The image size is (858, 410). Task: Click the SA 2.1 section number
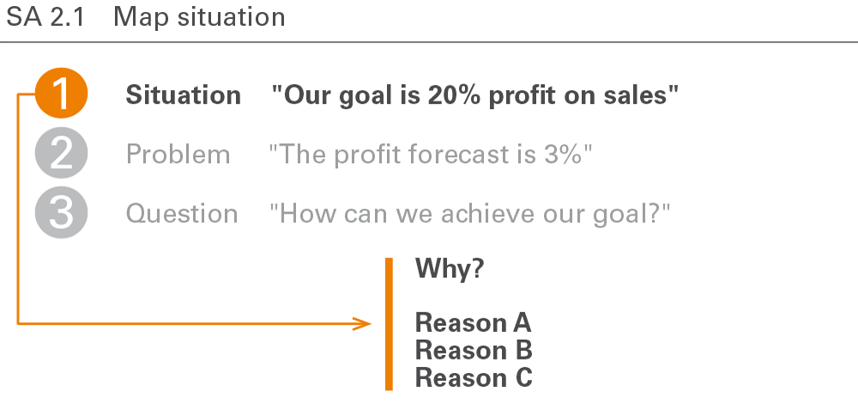45,17
